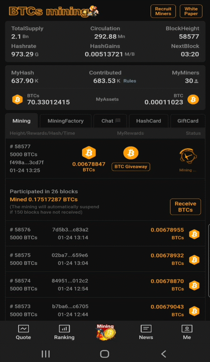
Task: Tap BlockHeight value 58577
Action: [189, 36]
